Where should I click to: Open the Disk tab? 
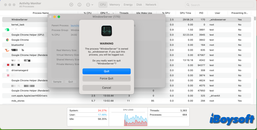(x=139, y=5)
